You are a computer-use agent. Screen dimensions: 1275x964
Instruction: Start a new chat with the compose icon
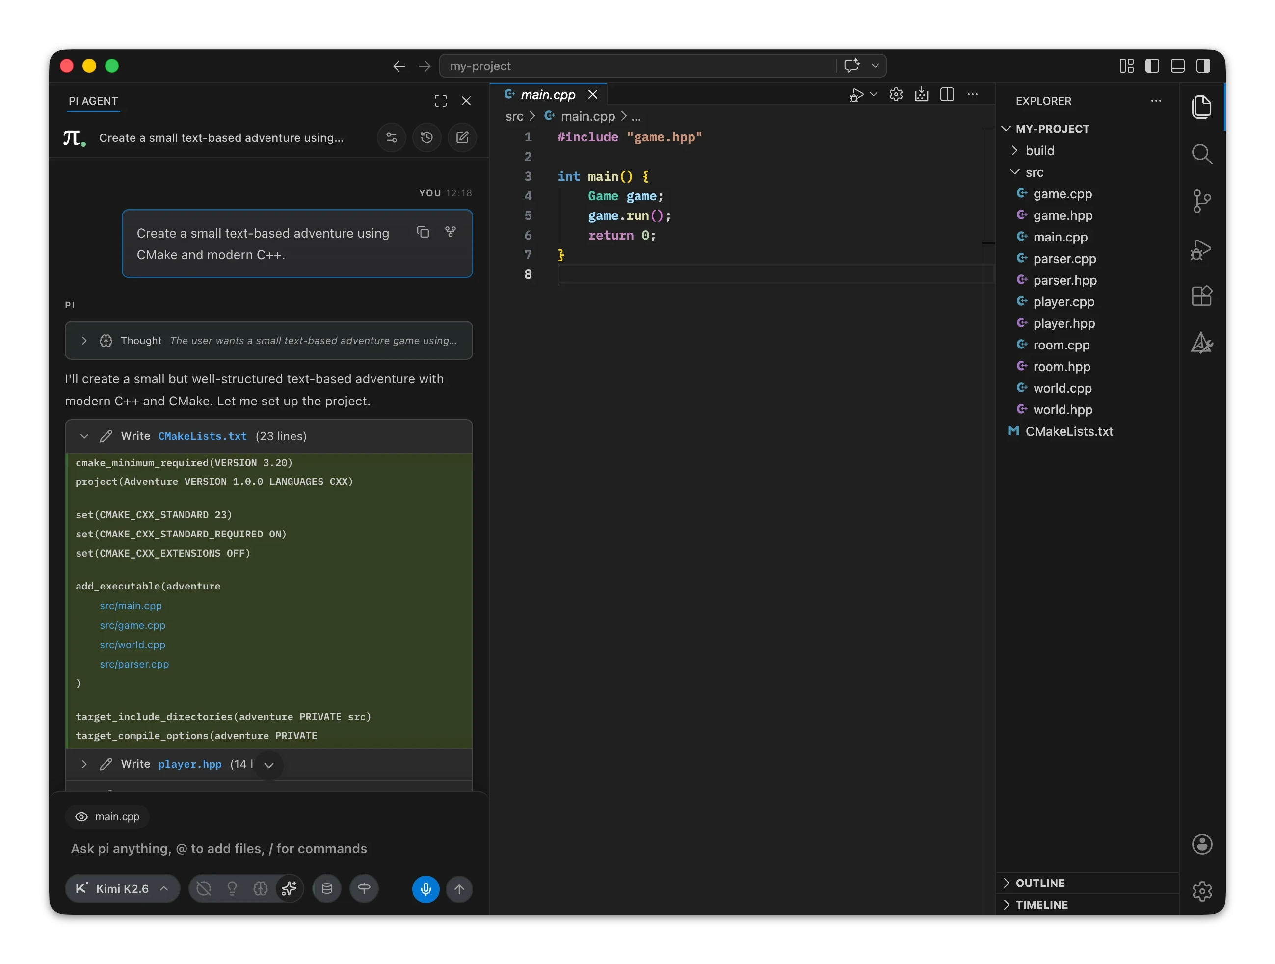point(462,137)
